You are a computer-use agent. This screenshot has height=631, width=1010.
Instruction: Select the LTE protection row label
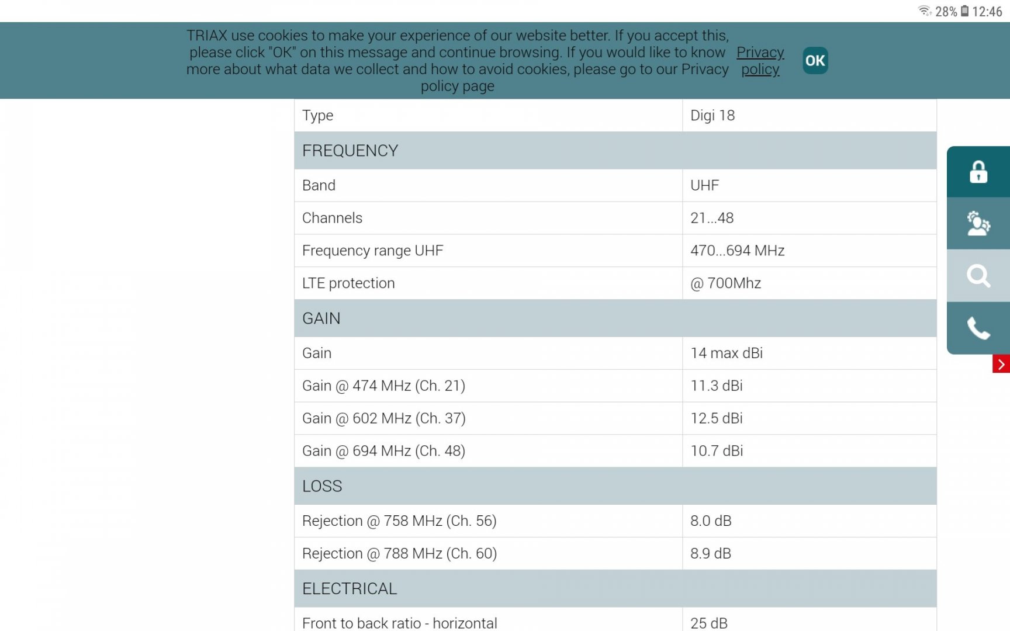click(x=348, y=283)
